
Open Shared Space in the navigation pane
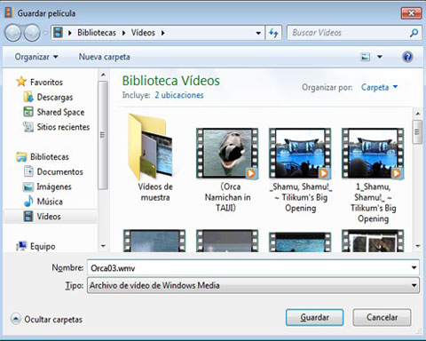[60, 112]
